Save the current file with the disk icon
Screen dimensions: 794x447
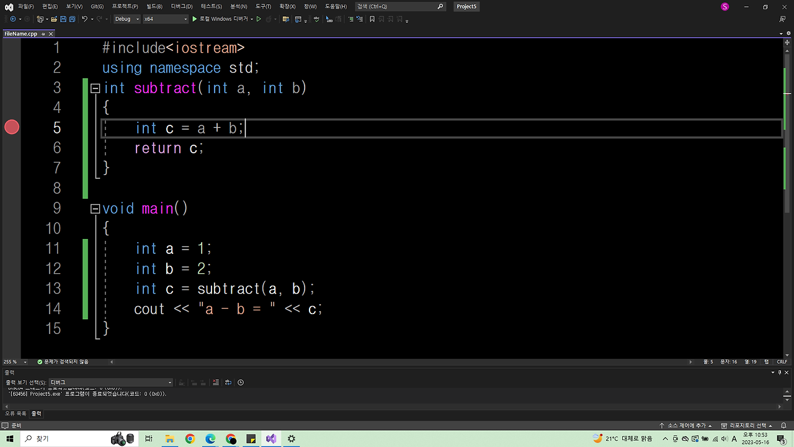[x=63, y=19]
